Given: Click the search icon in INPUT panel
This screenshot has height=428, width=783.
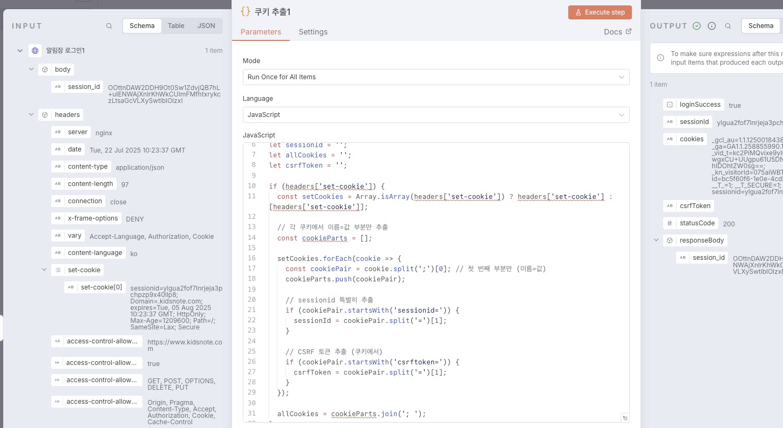Looking at the screenshot, I should click(109, 26).
